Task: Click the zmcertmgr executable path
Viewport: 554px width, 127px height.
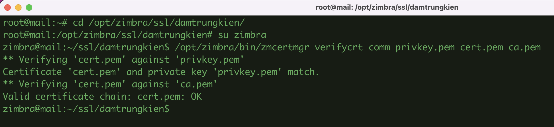Action: tap(242, 47)
